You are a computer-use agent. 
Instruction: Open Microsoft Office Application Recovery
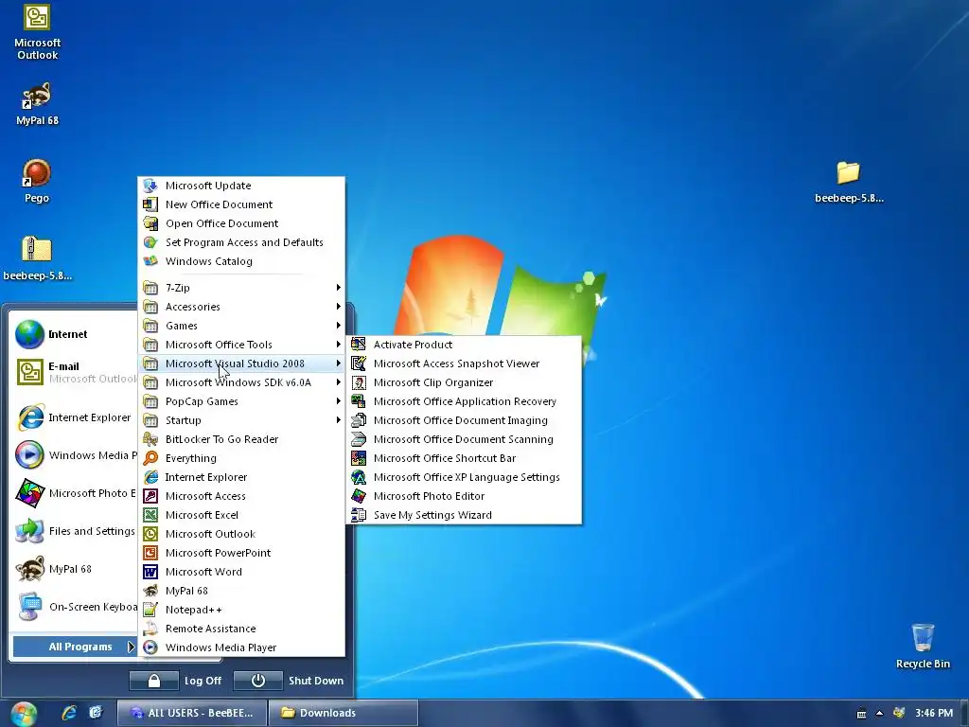click(464, 401)
